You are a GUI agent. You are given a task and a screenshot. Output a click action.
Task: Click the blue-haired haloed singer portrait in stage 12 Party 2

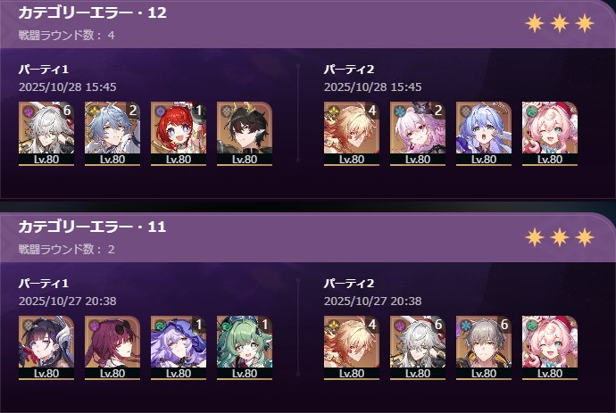click(484, 134)
